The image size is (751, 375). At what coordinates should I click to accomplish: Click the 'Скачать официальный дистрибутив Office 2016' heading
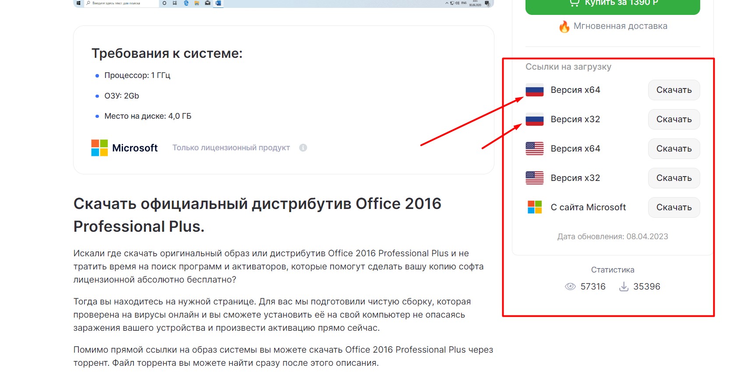(257, 215)
